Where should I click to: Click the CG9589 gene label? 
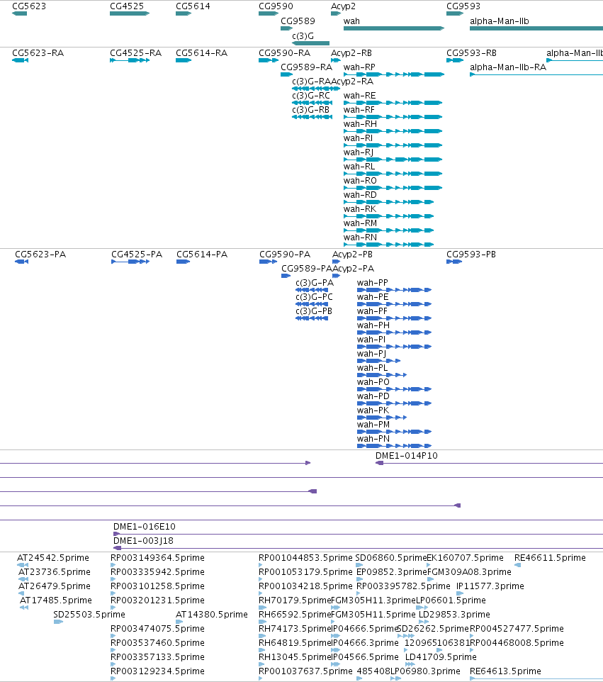tap(298, 21)
